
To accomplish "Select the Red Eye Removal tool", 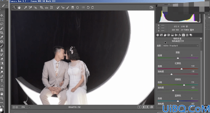I will click(x=63, y=7).
